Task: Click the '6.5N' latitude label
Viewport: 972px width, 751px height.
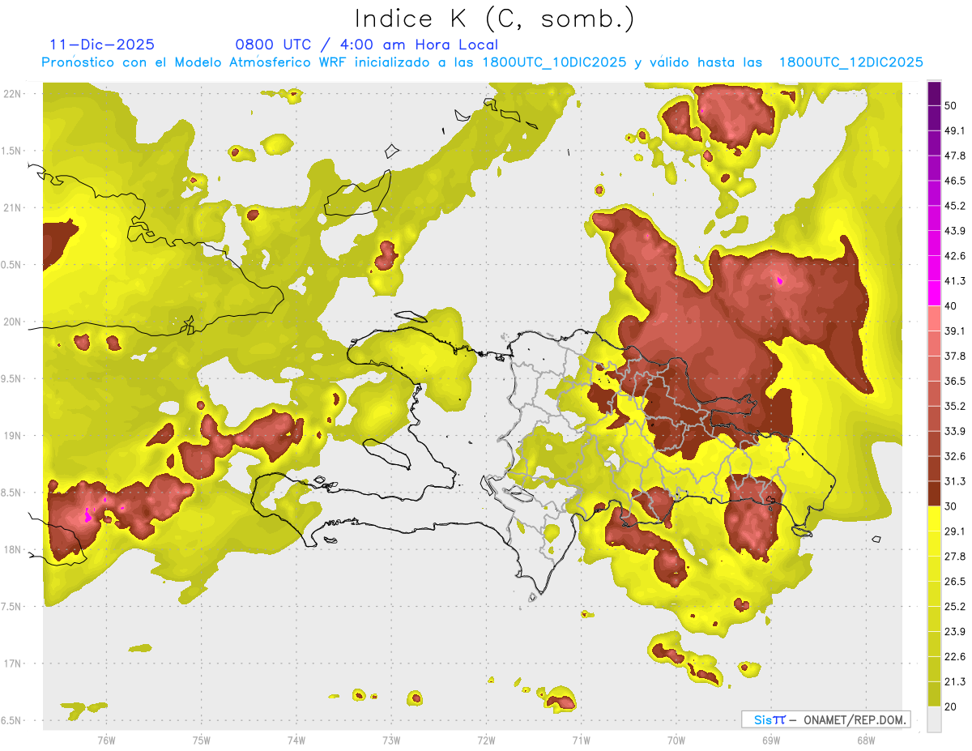Action: pyautogui.click(x=11, y=721)
